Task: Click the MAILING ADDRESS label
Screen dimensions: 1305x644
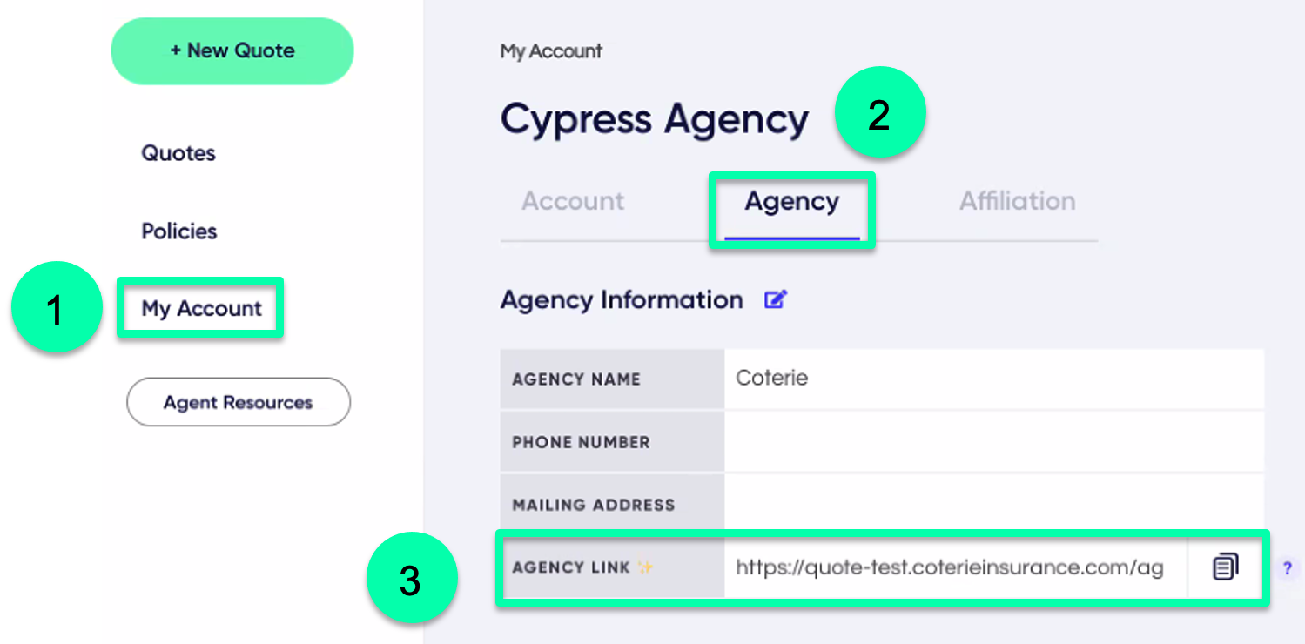Action: 593,505
